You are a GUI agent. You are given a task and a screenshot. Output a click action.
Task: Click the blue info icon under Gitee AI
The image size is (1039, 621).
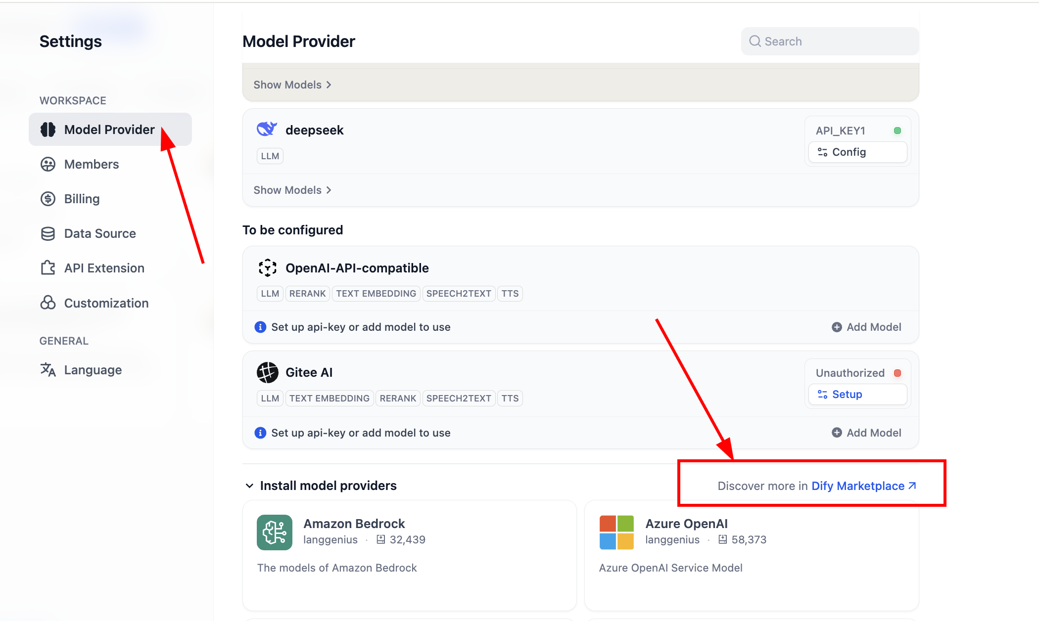coord(260,433)
